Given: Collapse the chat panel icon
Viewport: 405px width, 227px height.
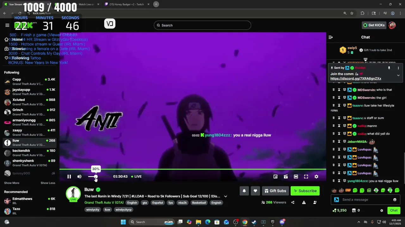Looking at the screenshot, I should [331, 37].
